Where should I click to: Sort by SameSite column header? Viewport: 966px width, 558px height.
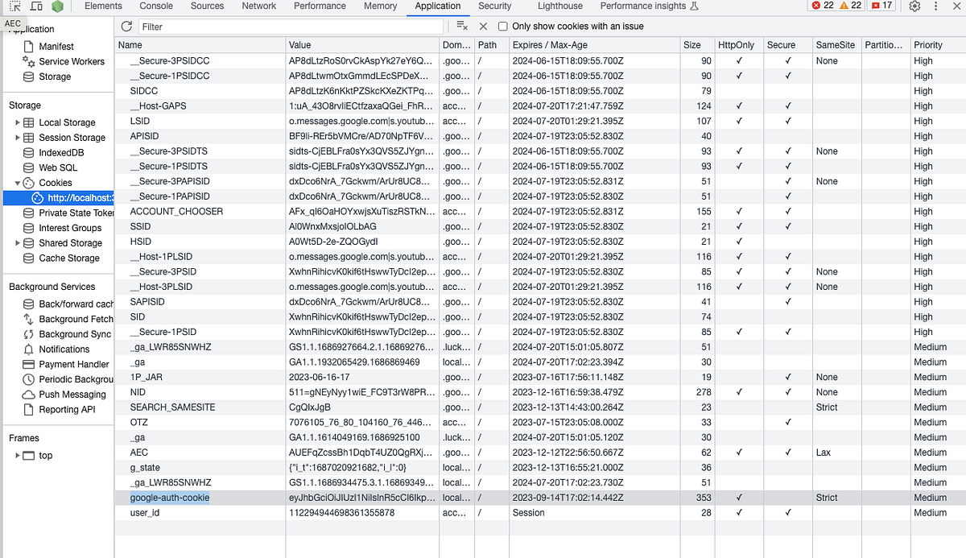[836, 45]
